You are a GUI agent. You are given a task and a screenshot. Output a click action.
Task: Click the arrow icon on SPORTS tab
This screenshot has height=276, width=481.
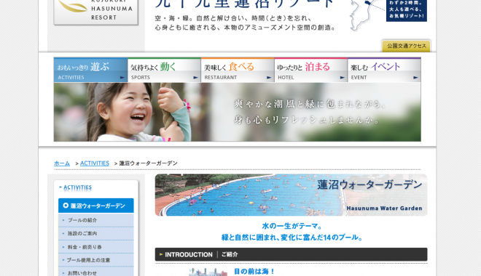(x=195, y=78)
